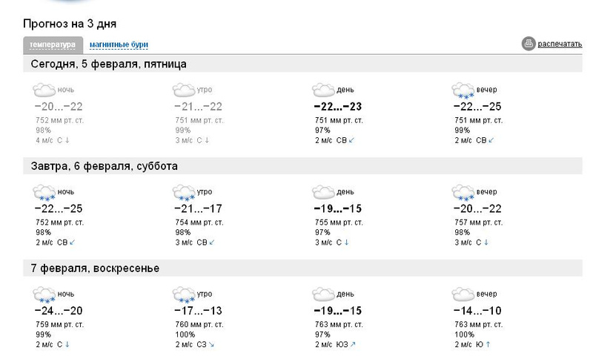
Task: Click Saturday morning snow cloud icon
Action: [183, 193]
